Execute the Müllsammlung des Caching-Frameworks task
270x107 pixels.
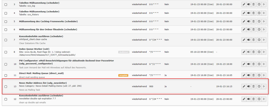point(263,21)
